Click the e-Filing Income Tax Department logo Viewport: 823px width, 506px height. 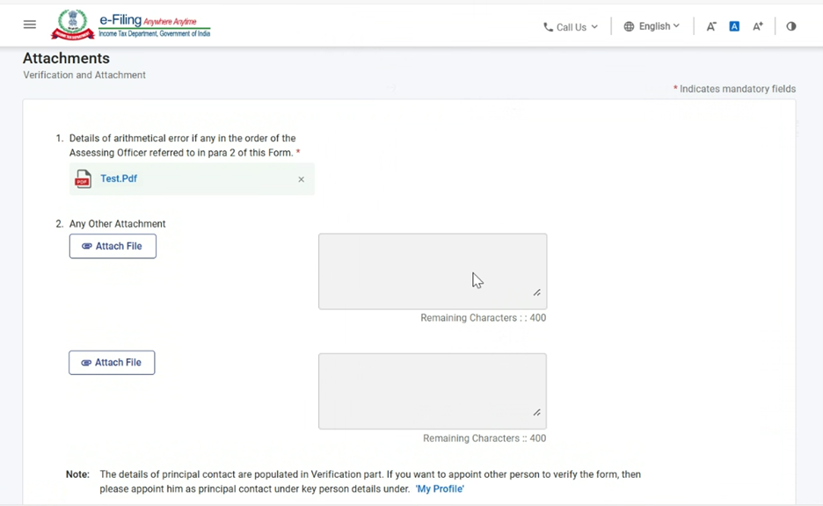click(x=131, y=25)
